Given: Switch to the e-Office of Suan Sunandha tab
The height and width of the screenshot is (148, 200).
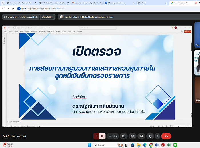Looking at the screenshot, I should (54, 3).
